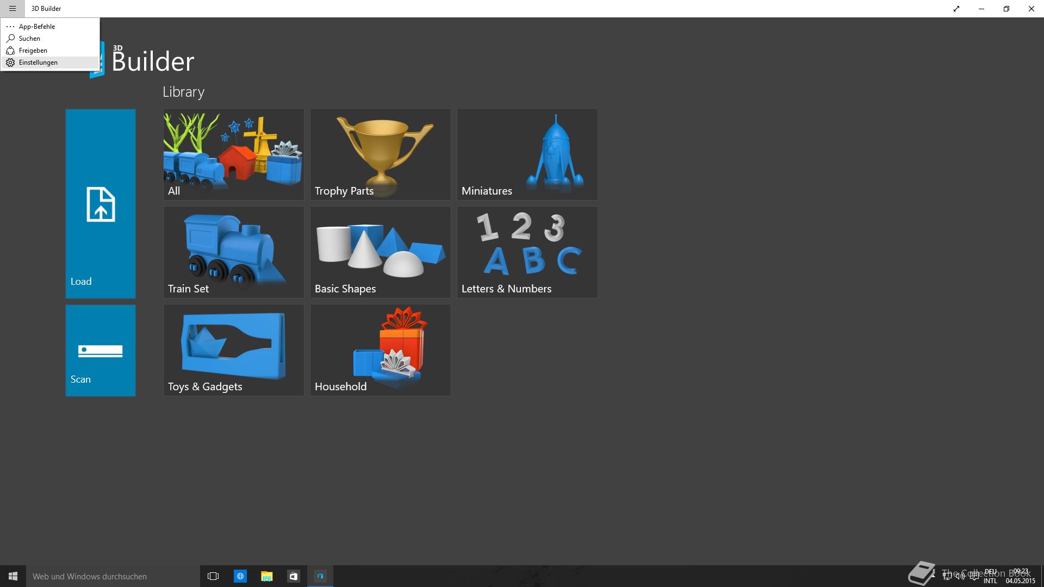Click the DEU INTL language indicator
The height and width of the screenshot is (587, 1044).
pyautogui.click(x=990, y=576)
